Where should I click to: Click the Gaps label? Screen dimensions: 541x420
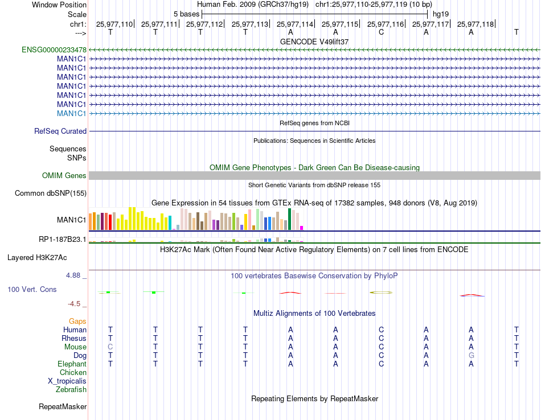pyautogui.click(x=77, y=322)
